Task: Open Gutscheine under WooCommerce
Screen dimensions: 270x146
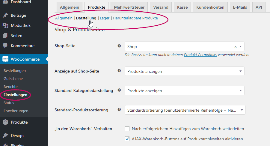Action: pyautogui.click(x=13, y=79)
